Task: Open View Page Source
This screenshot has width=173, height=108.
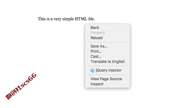Action: 107,79
